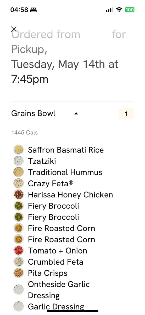The image size is (145, 315).
Task: Select the Harissa Honey Chicken text
Action: click(70, 195)
